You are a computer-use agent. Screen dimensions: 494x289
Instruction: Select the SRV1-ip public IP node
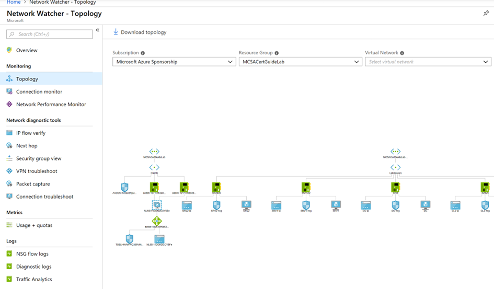coord(277,205)
